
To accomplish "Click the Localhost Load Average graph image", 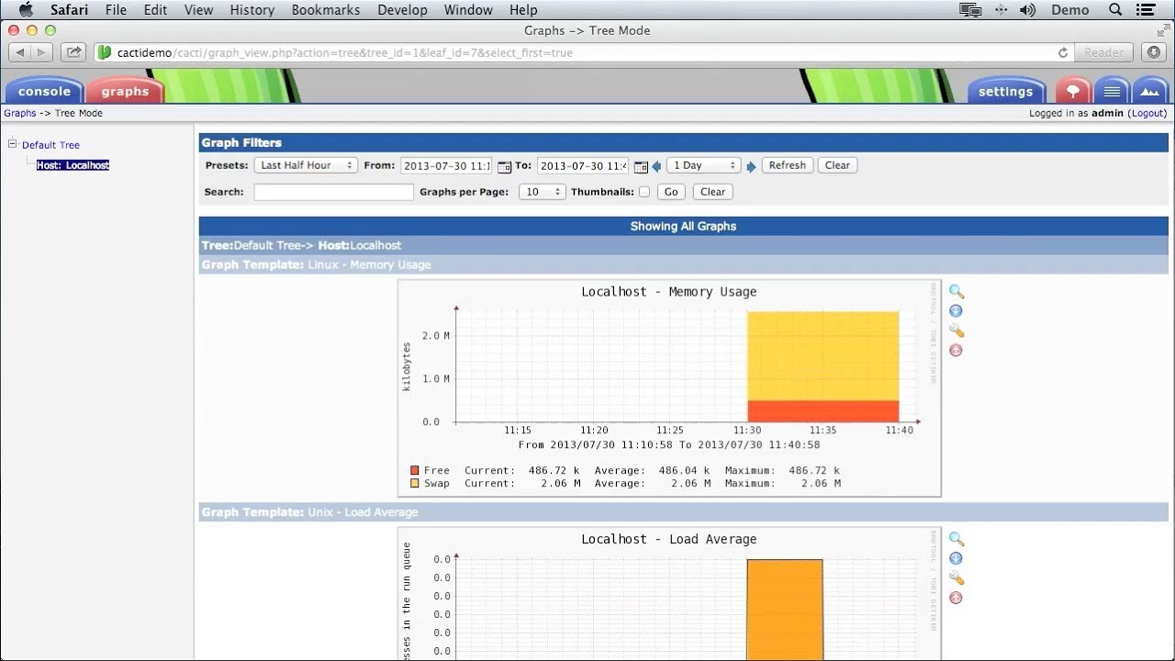I will pos(669,594).
